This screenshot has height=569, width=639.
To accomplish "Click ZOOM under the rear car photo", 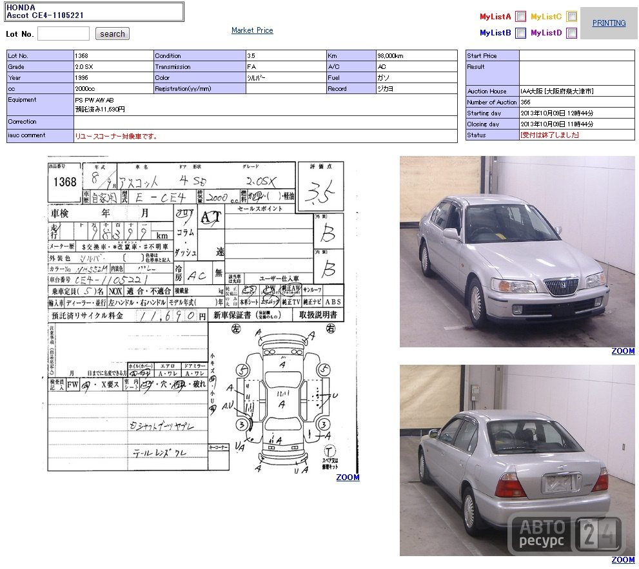I will click(x=623, y=559).
